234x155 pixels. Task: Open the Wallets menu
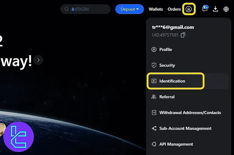[x=156, y=9]
